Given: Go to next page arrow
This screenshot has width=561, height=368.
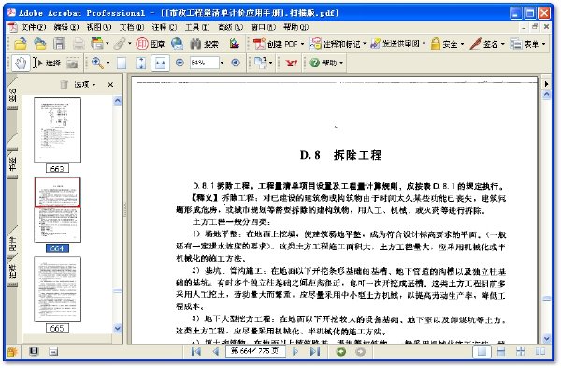Looking at the screenshot, I should click(295, 351).
